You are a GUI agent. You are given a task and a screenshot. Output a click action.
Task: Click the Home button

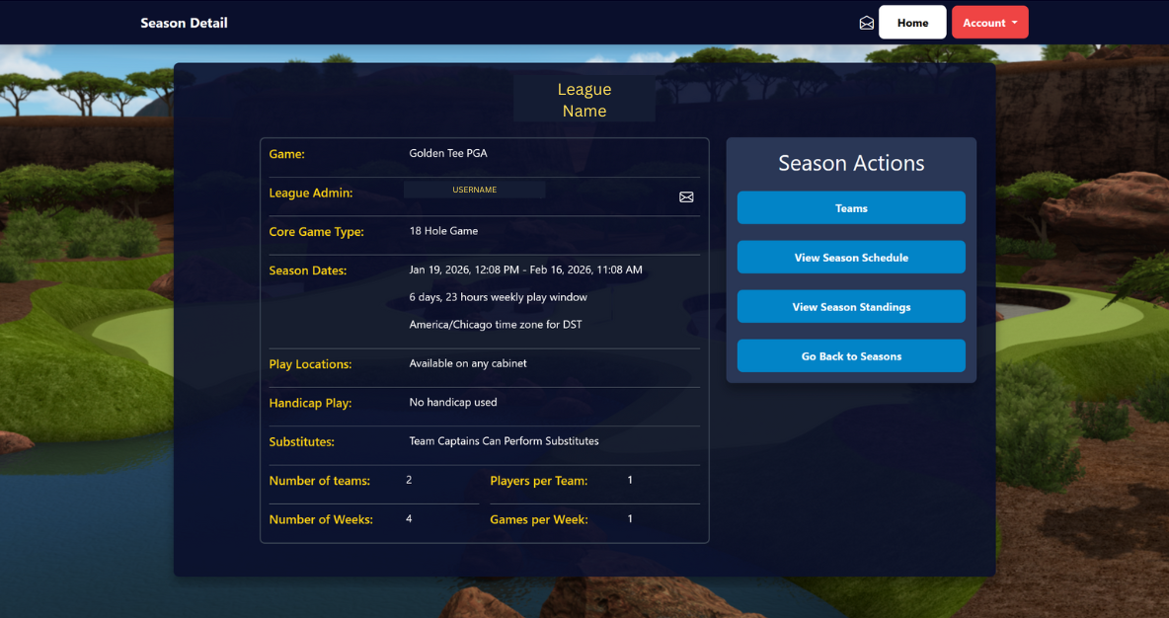point(912,23)
